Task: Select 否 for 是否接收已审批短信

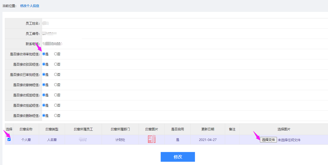Action: [x=56, y=75]
